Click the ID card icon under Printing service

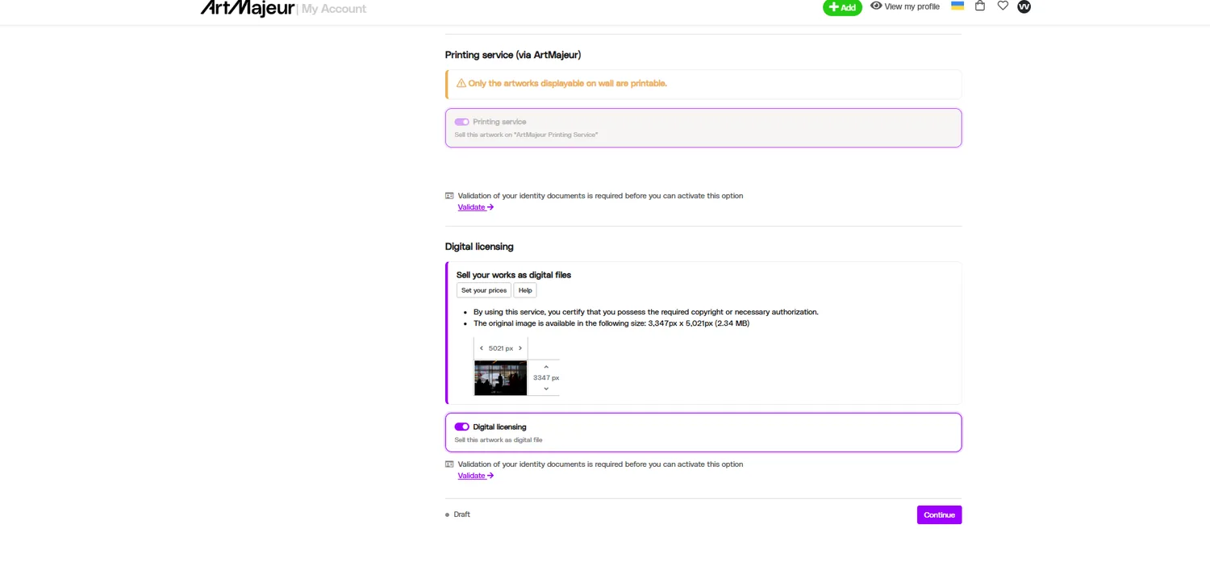pos(449,195)
